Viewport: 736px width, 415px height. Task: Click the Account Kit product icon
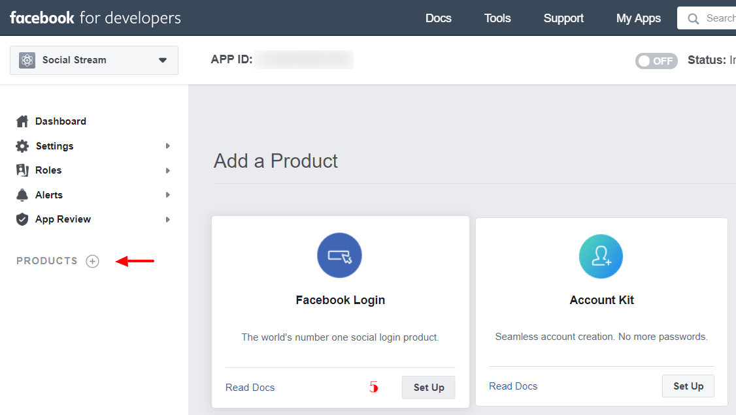[601, 256]
